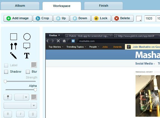This screenshot has height=118, width=160.
Task: Open the Awards link
Action: [x=117, y=47]
